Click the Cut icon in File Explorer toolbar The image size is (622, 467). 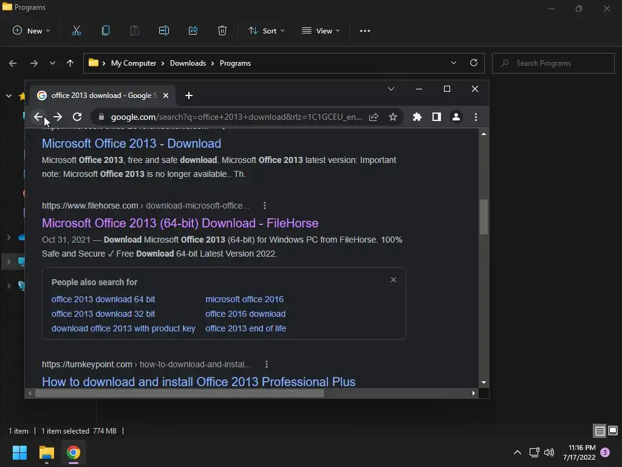pos(76,30)
